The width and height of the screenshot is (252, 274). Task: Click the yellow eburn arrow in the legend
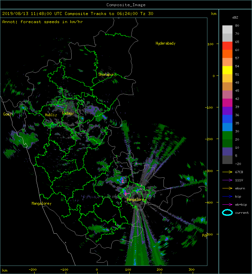[227, 188]
